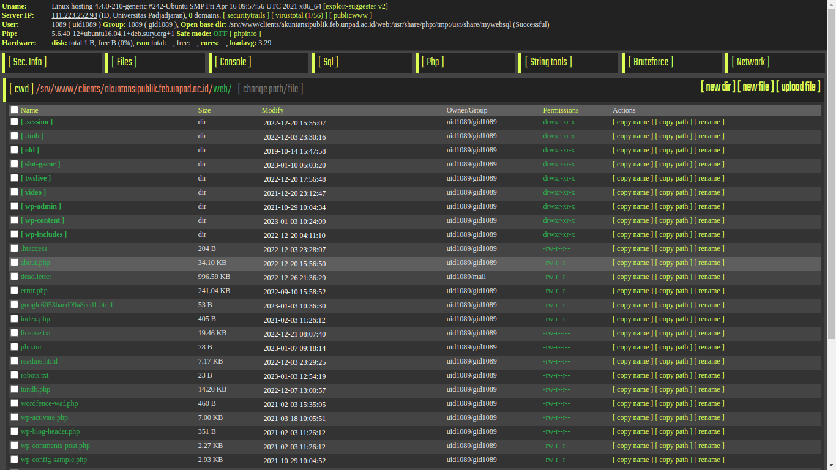Screen dimensions: 836x470
Task: Check the .htaccess file checkbox
Action: coord(14,248)
